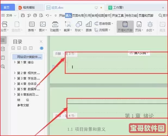Open the 页眉和页脚 ribbon tab
Screen dimensions: 168x136
click(x=146, y=16)
